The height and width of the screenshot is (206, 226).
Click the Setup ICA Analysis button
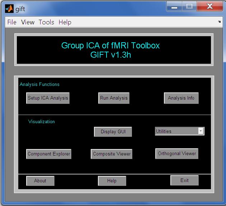(48, 98)
